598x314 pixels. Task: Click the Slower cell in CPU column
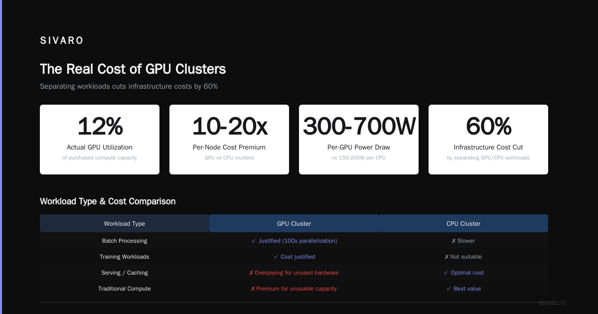click(x=463, y=241)
